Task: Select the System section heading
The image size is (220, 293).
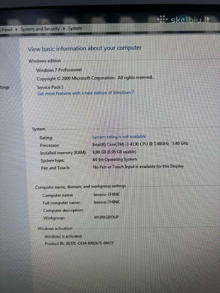Action: (x=38, y=129)
